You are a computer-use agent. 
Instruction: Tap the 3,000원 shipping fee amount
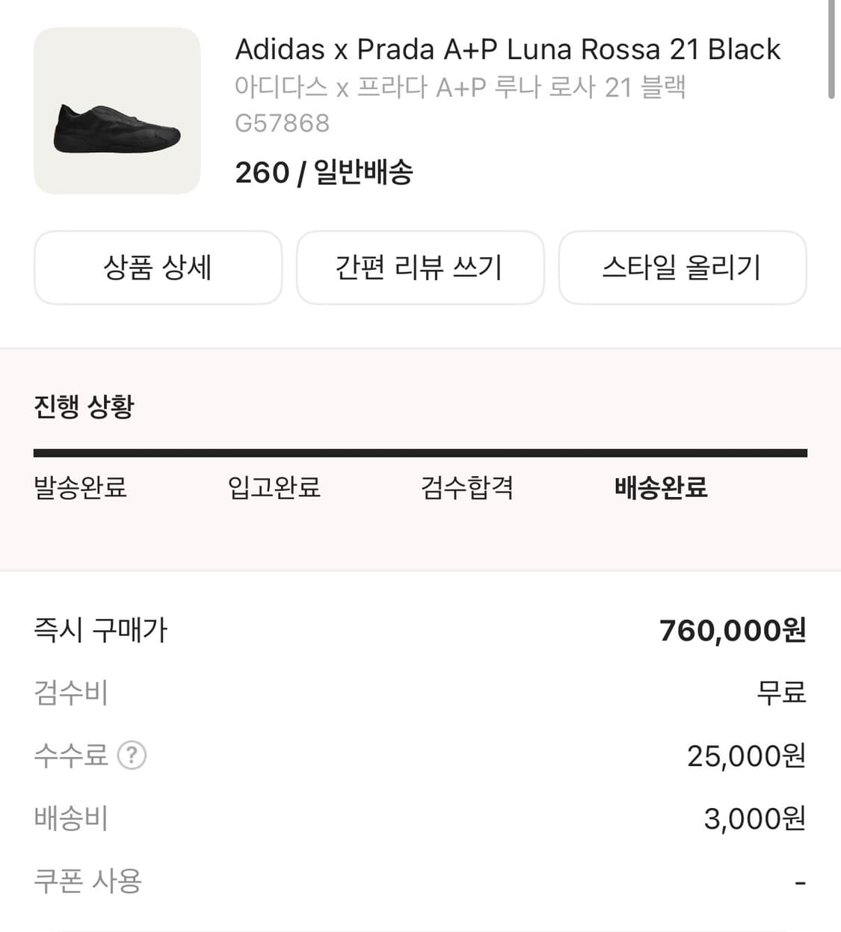point(754,819)
